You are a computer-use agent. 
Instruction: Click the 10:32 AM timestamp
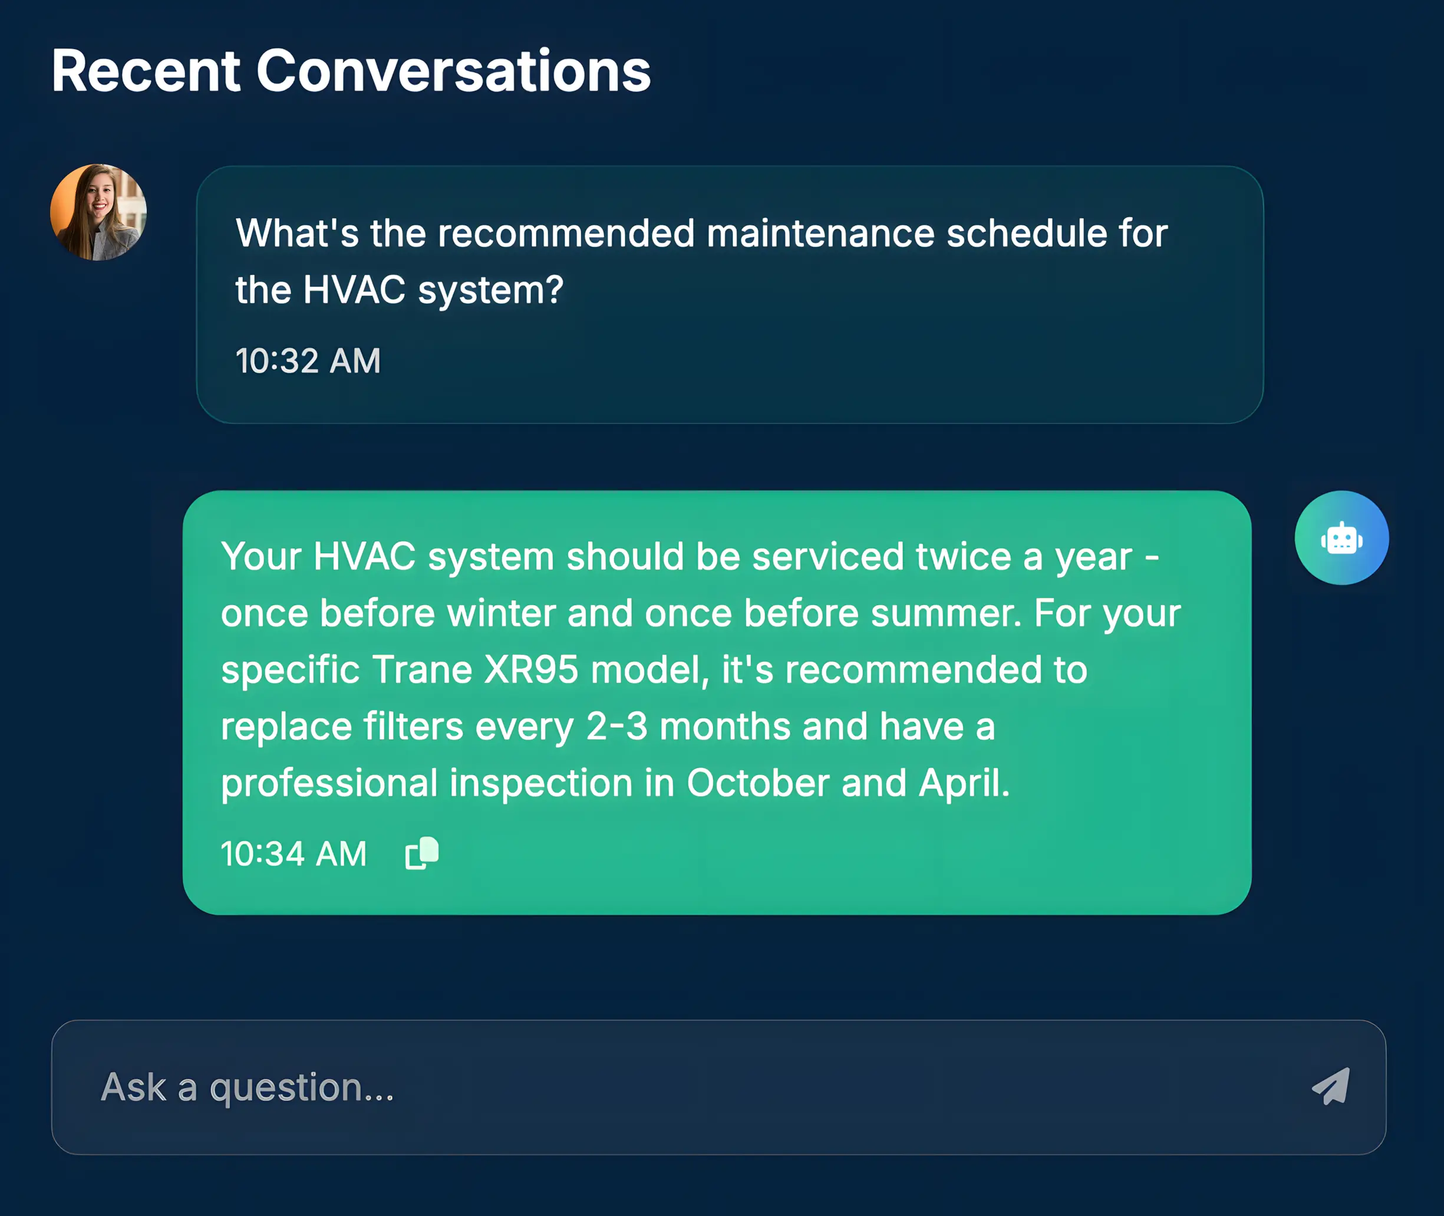(x=308, y=360)
